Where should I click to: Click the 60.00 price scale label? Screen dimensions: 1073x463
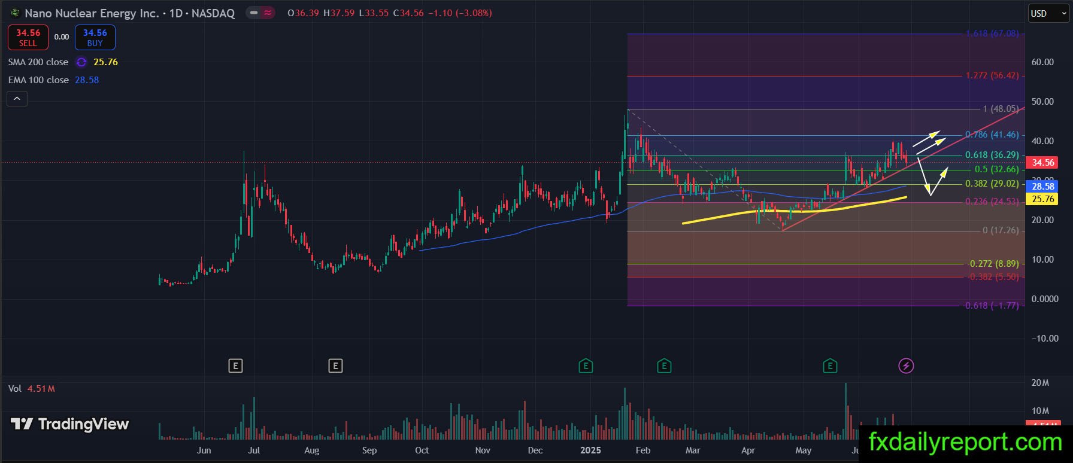(1042, 62)
